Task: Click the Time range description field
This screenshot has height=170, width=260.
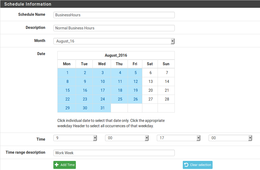Action: click(x=114, y=153)
